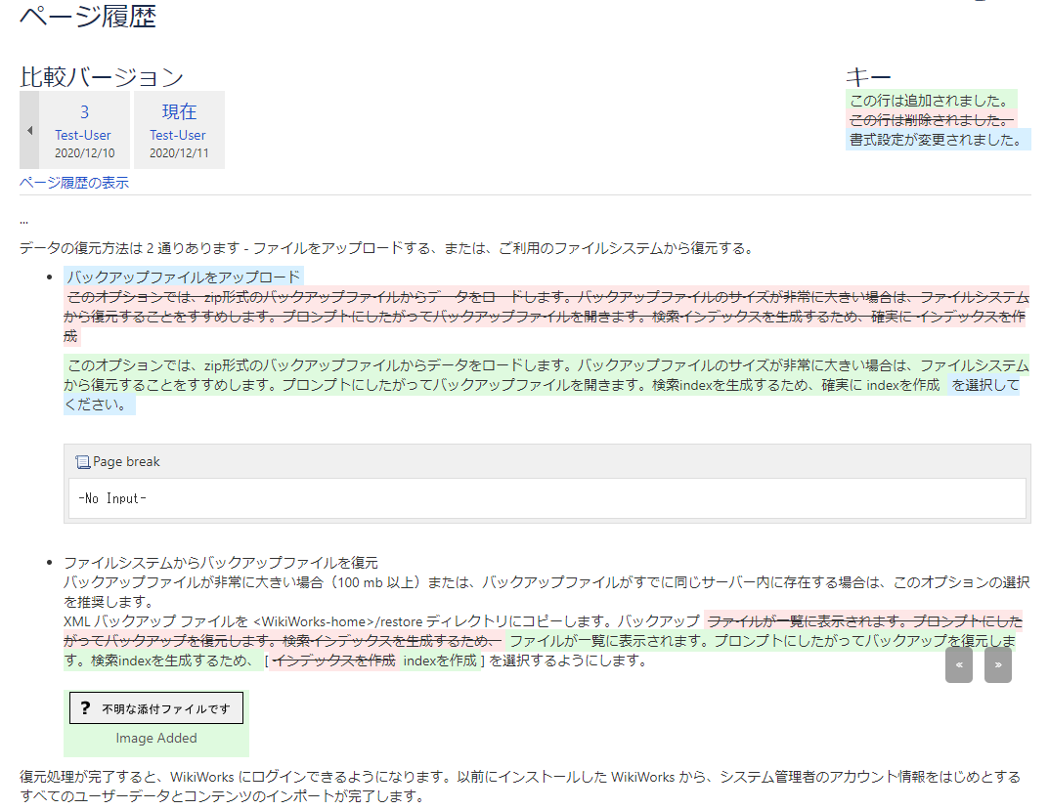1049x810 pixels.
Task: Click the ページ履歴 page title
Action: [88, 17]
